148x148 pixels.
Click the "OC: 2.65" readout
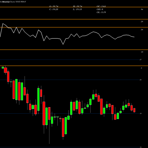[101, 7]
